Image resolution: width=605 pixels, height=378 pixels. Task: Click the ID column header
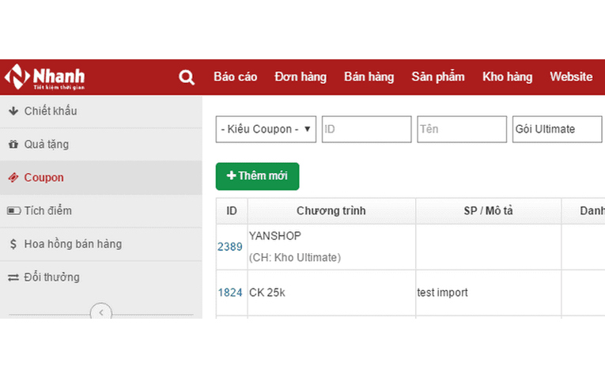232,211
